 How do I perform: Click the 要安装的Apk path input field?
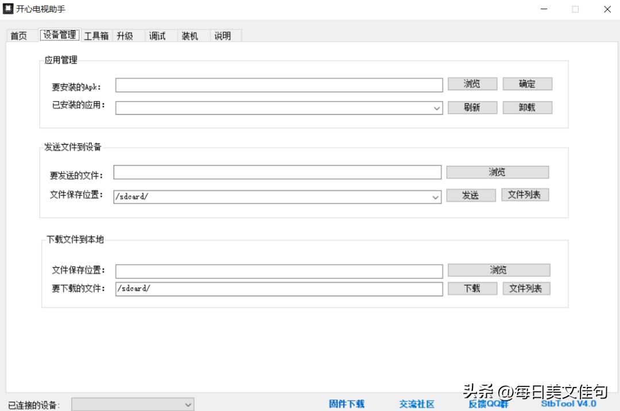coord(279,85)
